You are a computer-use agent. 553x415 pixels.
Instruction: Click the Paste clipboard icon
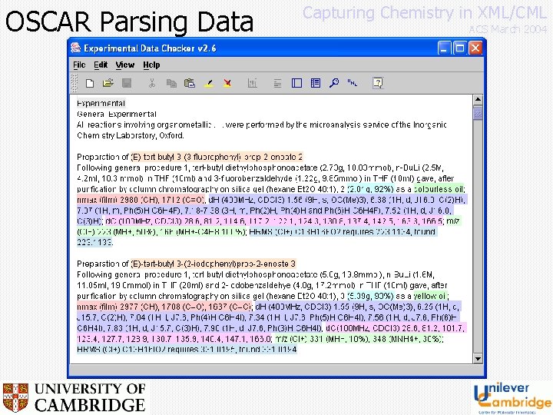click(190, 83)
